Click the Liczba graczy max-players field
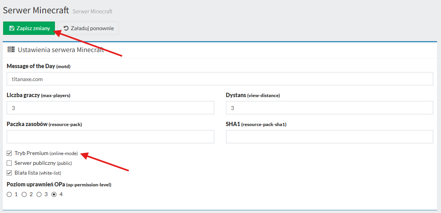The image size is (441, 213). (110, 108)
